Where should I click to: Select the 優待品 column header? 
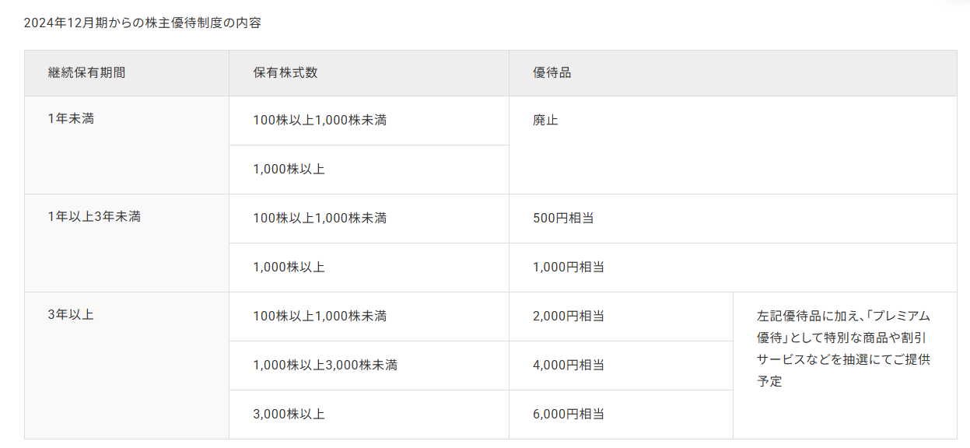point(552,73)
